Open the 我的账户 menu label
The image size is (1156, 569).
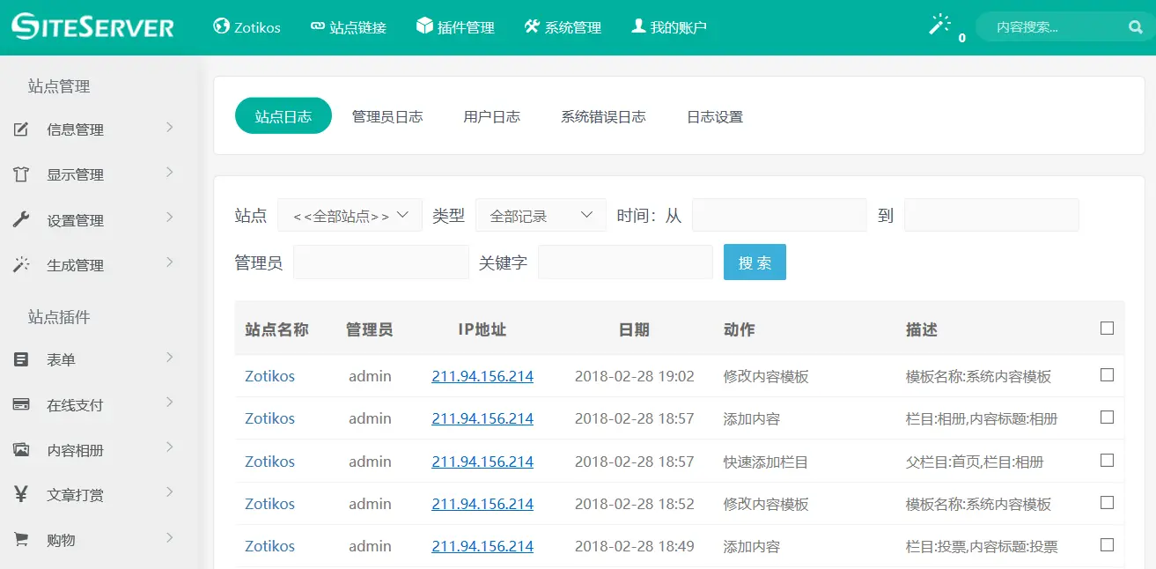(679, 27)
